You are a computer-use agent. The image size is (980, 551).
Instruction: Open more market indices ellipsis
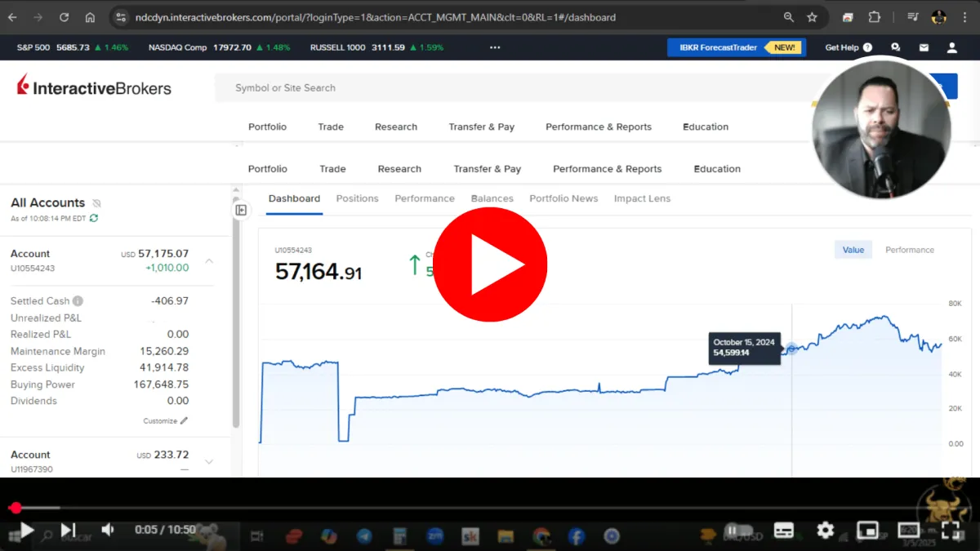(495, 47)
